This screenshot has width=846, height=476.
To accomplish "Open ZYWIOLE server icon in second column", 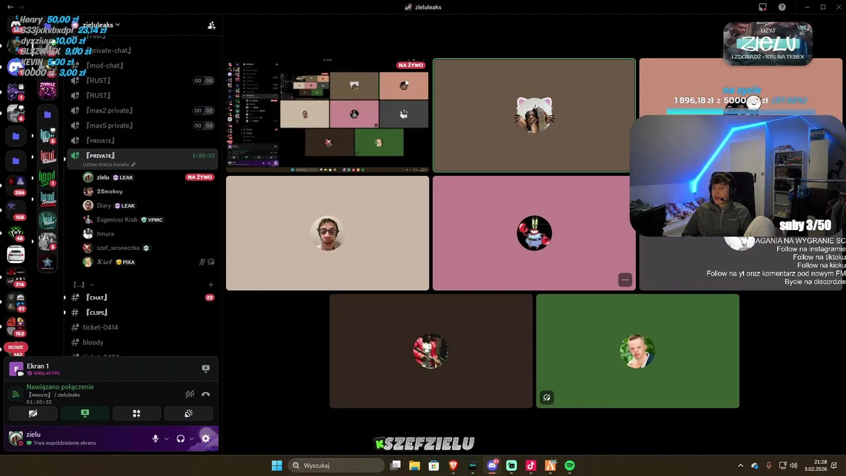I will click(48, 91).
